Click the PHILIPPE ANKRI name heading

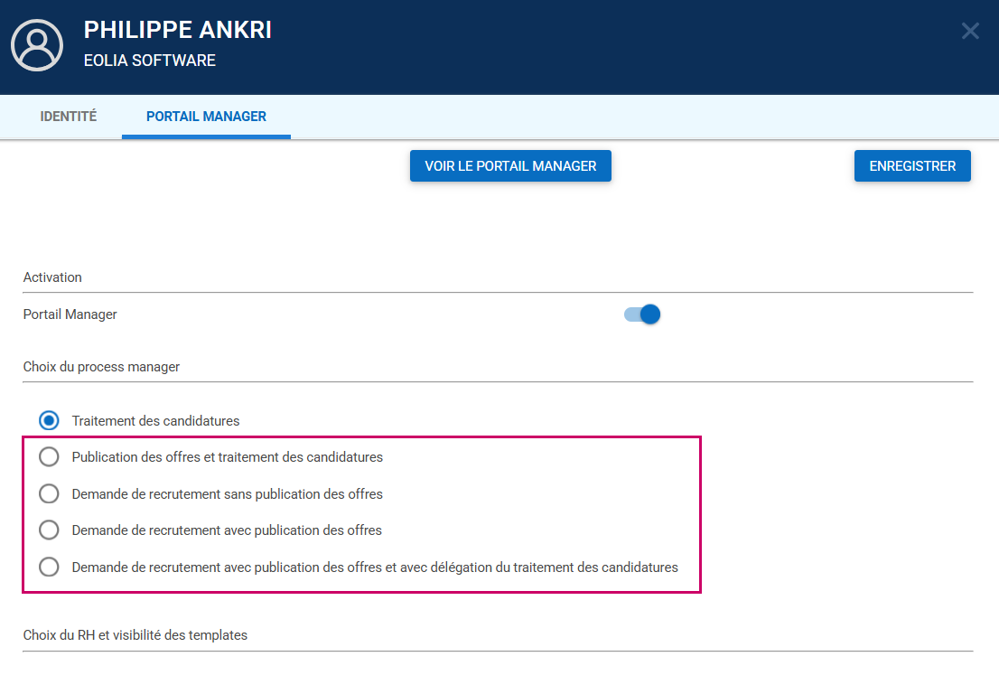point(178,30)
